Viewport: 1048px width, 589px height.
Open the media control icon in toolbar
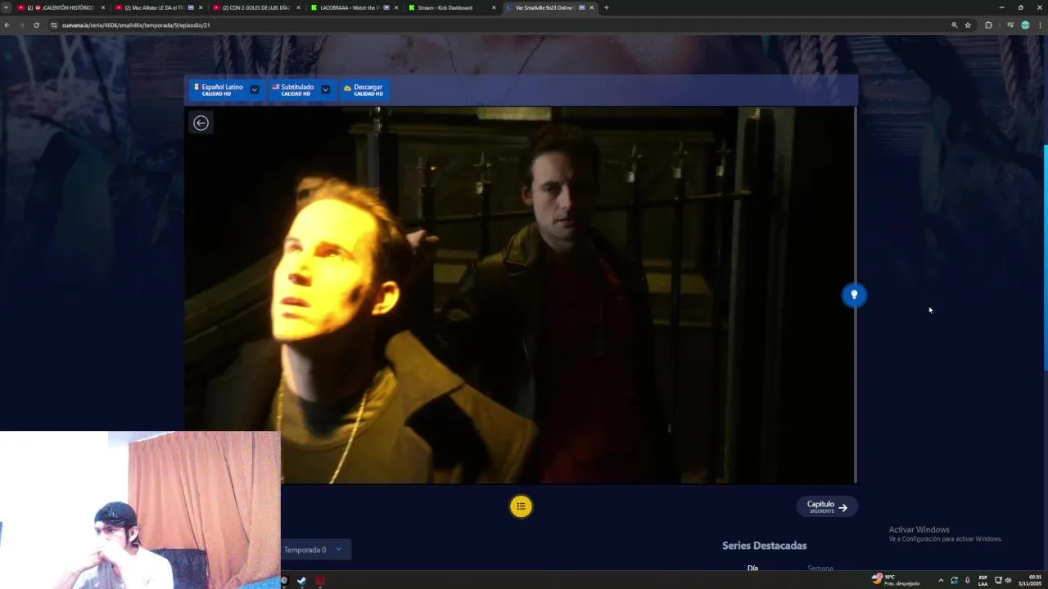click(x=1010, y=25)
